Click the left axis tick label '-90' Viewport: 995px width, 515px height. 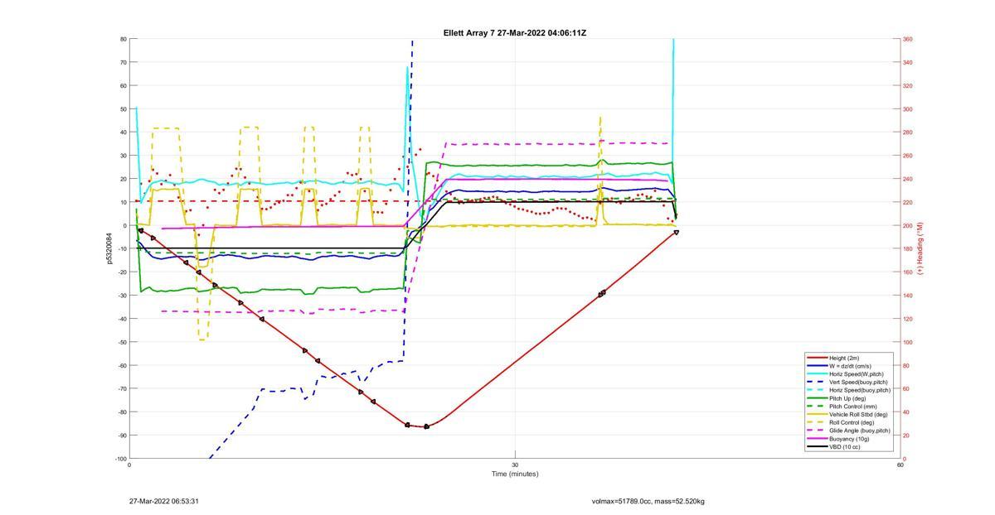point(123,436)
